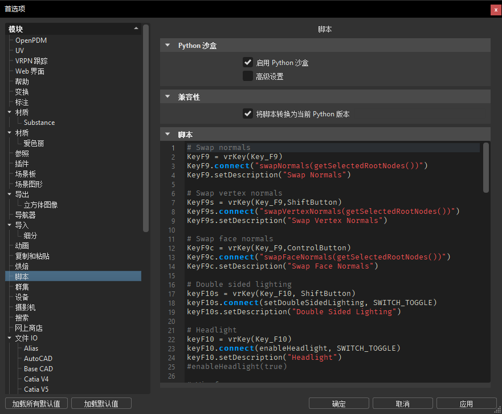Select 爱色丽 under 材质
Image resolution: width=502 pixels, height=414 pixels.
coord(34,143)
